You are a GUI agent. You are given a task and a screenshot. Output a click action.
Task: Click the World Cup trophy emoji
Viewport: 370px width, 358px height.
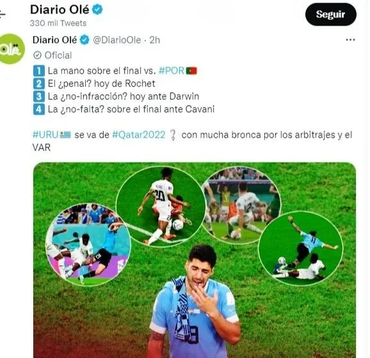173,135
